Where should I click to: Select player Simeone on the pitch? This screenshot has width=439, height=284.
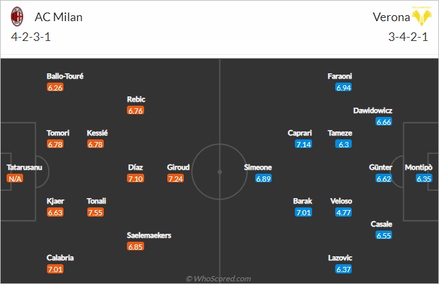(x=258, y=167)
